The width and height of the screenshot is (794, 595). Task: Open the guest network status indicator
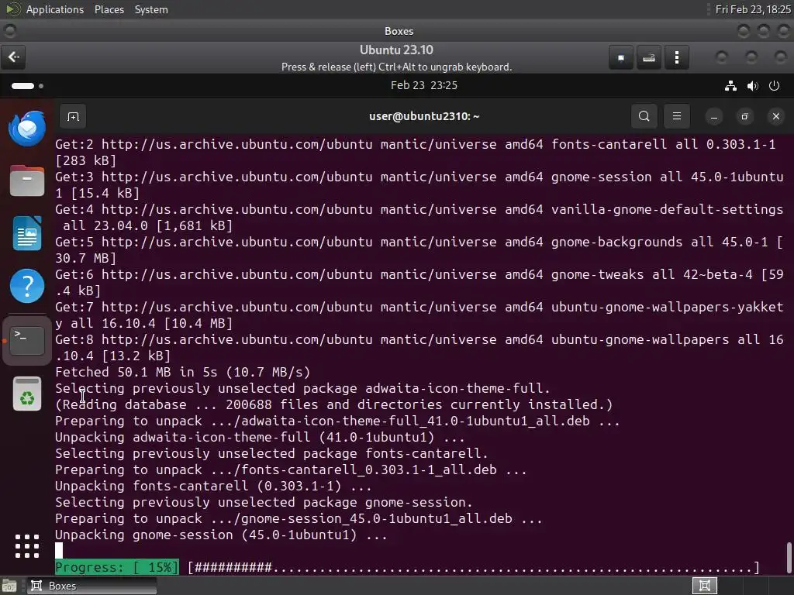tap(730, 85)
